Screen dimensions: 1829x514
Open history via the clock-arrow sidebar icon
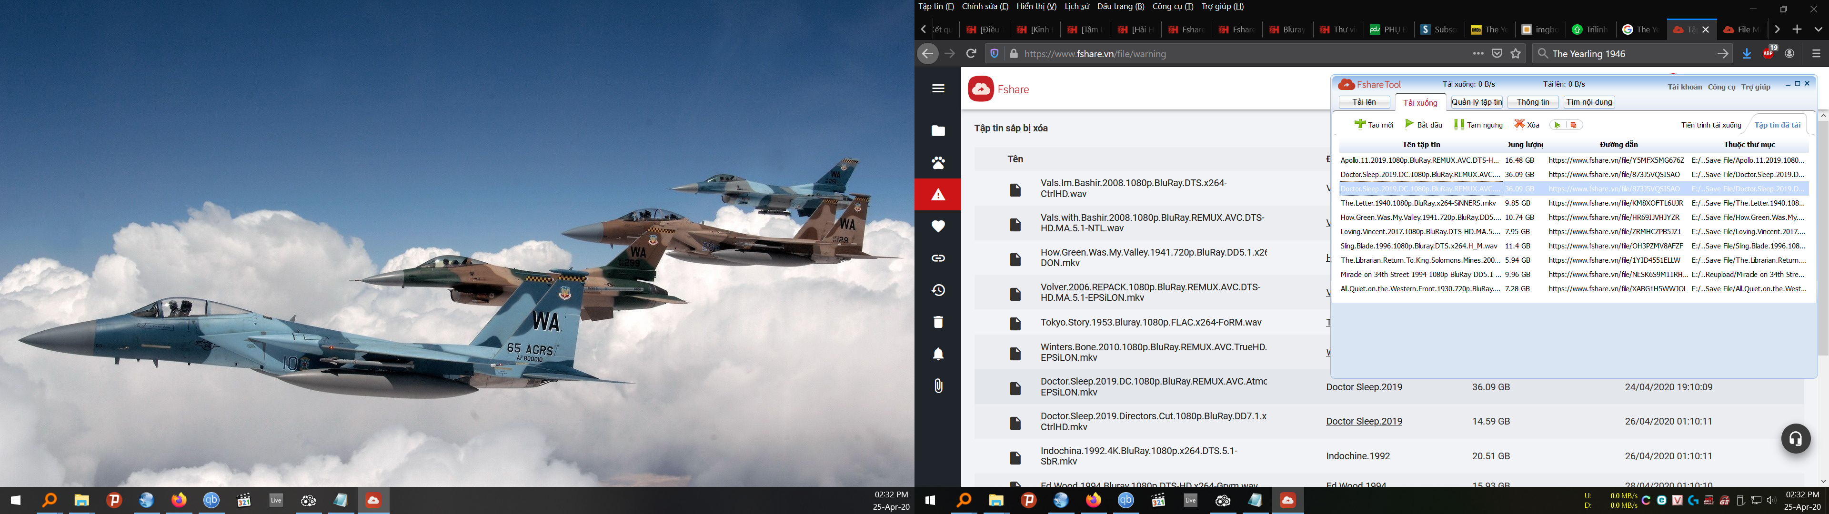938,290
